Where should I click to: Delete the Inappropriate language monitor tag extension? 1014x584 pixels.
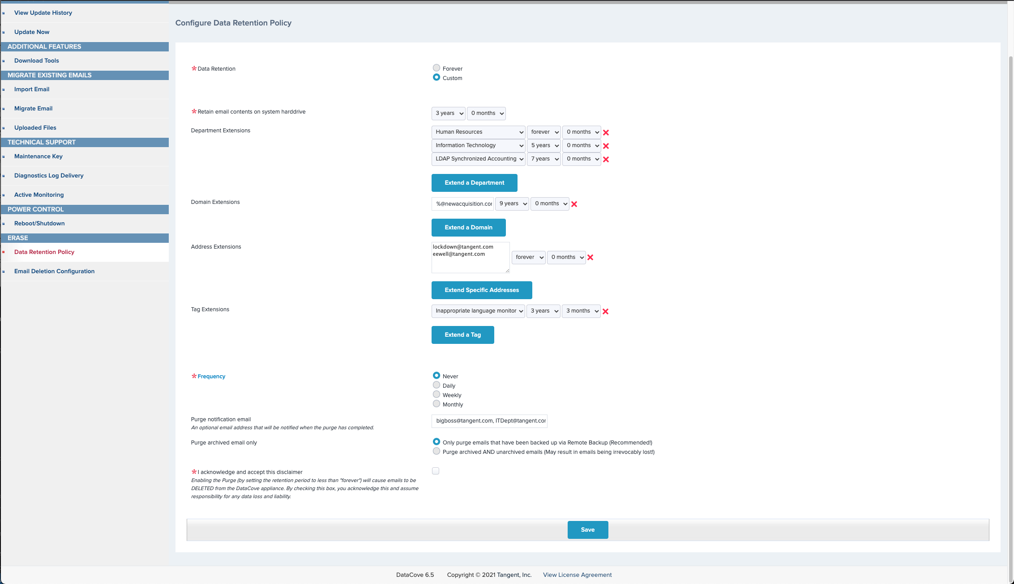[605, 311]
